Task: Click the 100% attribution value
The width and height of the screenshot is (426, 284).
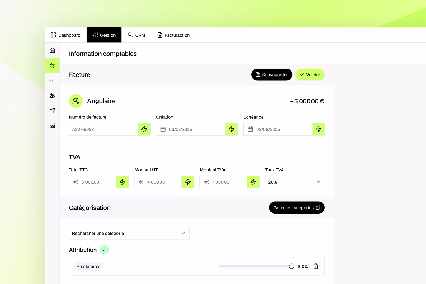Action: click(x=302, y=267)
